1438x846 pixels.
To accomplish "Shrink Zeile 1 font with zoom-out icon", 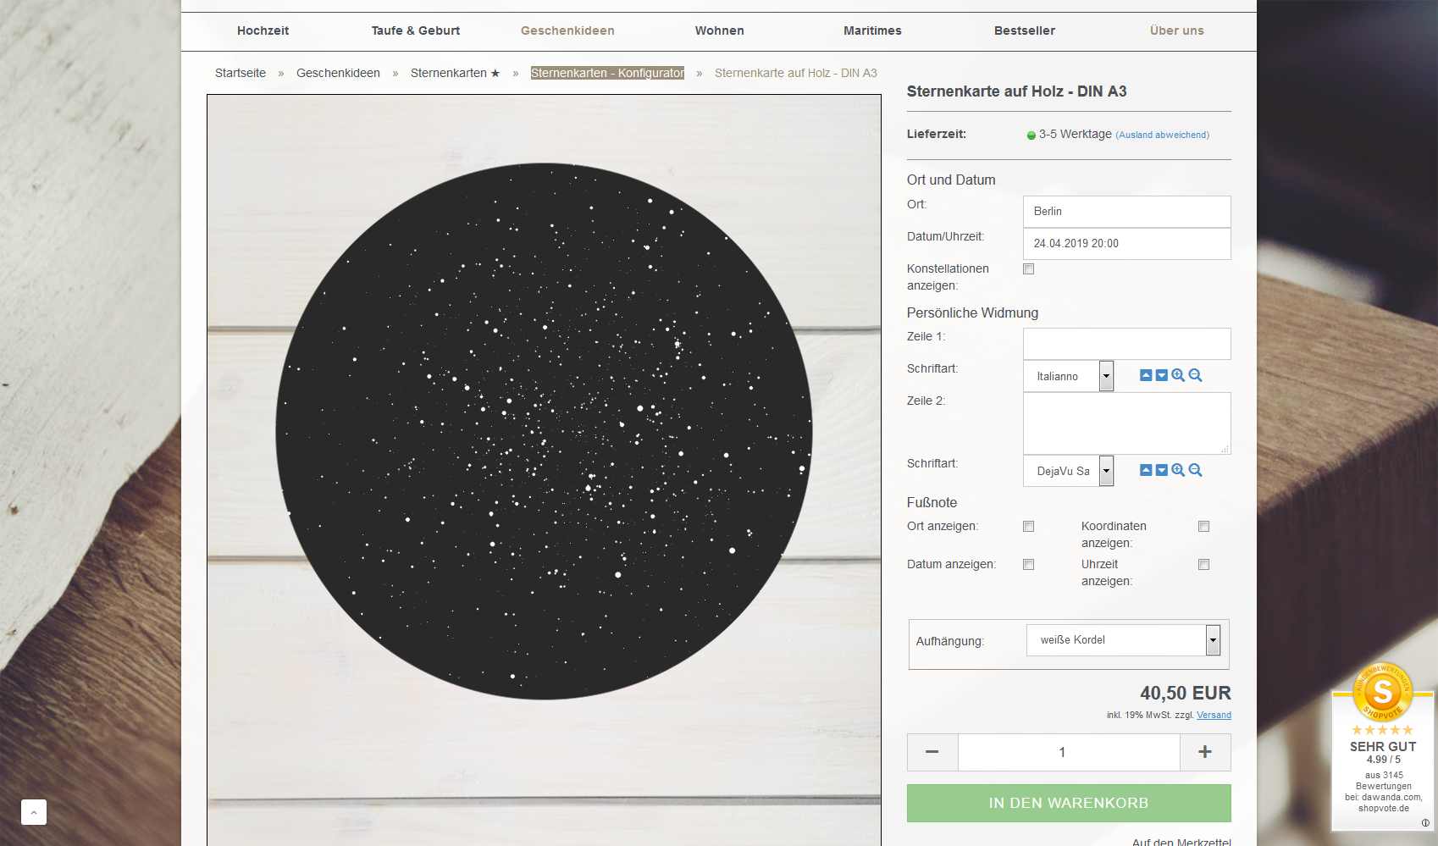I will pyautogui.click(x=1195, y=375).
